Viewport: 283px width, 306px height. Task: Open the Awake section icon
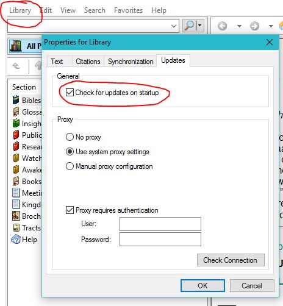(x=16, y=169)
